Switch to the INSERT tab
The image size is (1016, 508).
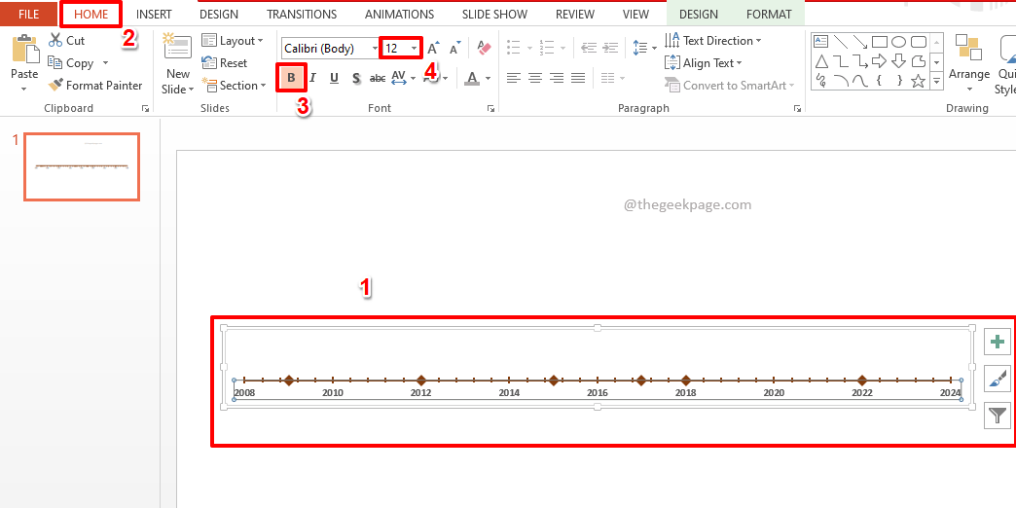154,15
